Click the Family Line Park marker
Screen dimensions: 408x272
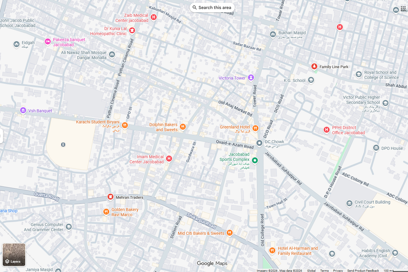(x=314, y=66)
